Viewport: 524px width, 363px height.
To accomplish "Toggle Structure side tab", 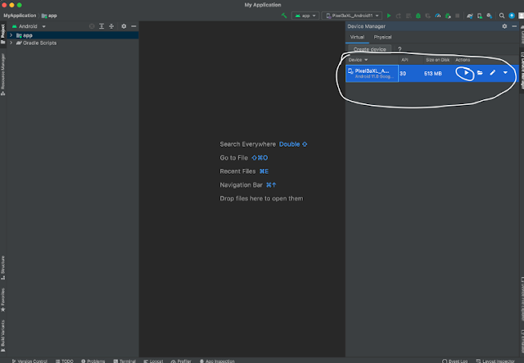I will coord(3,268).
